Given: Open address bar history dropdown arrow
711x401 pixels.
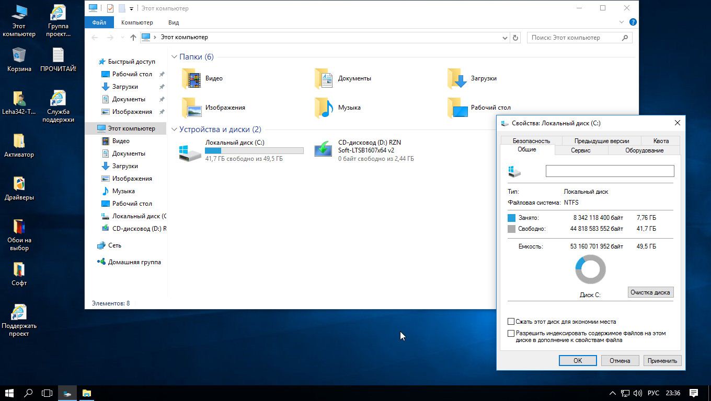Looking at the screenshot, I should [504, 38].
